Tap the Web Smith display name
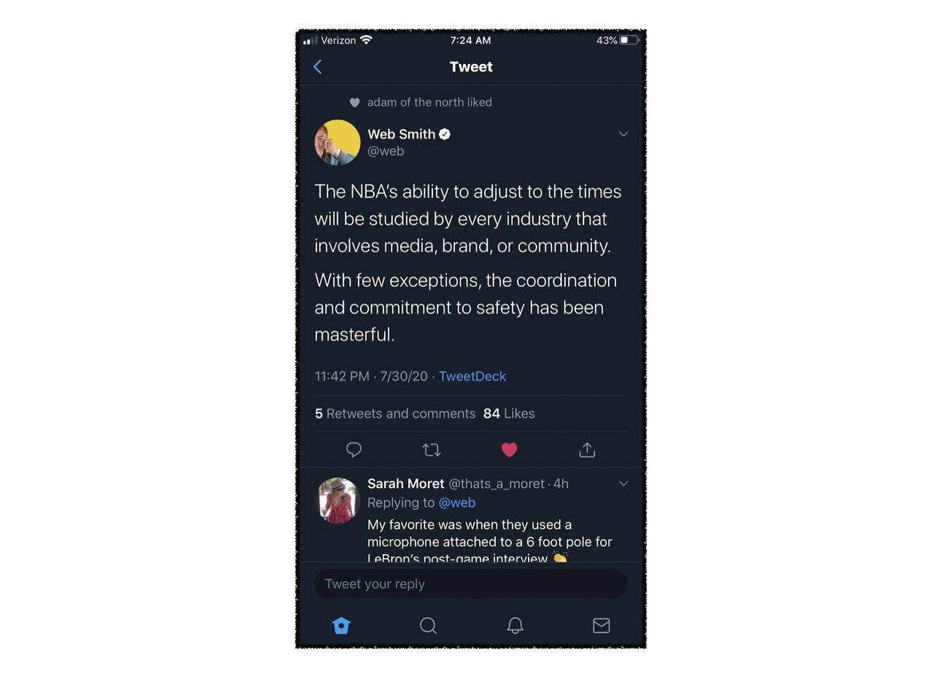Viewport: 942px width, 679px height. [401, 134]
